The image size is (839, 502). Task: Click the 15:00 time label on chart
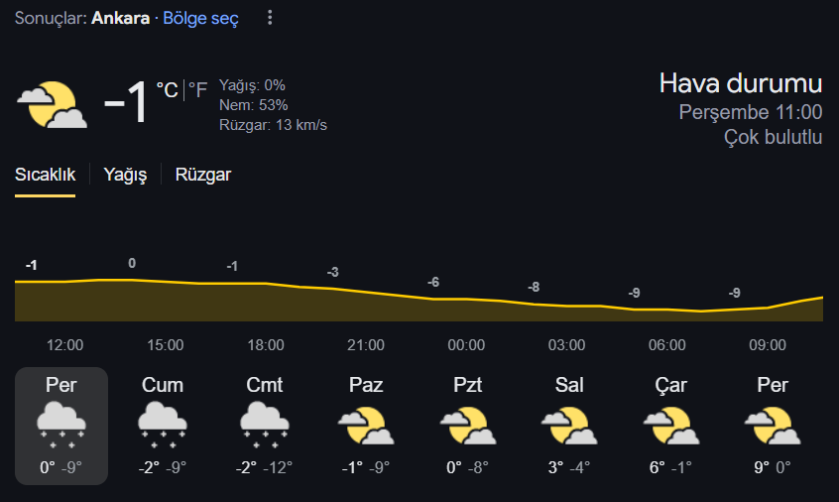[x=166, y=345]
